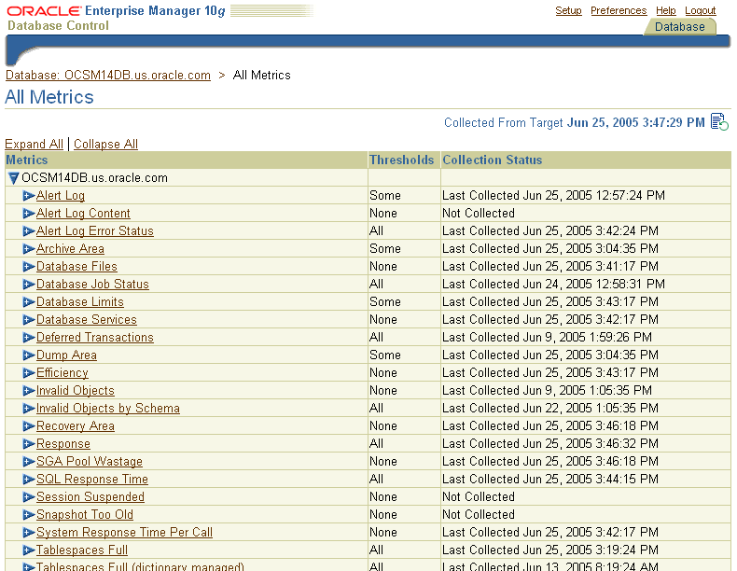
Task: Click the Logout link
Action: click(701, 10)
